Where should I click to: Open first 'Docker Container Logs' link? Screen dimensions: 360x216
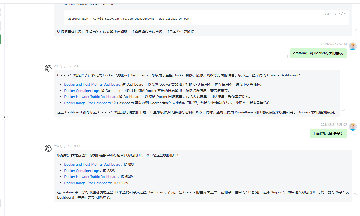pos(82,91)
